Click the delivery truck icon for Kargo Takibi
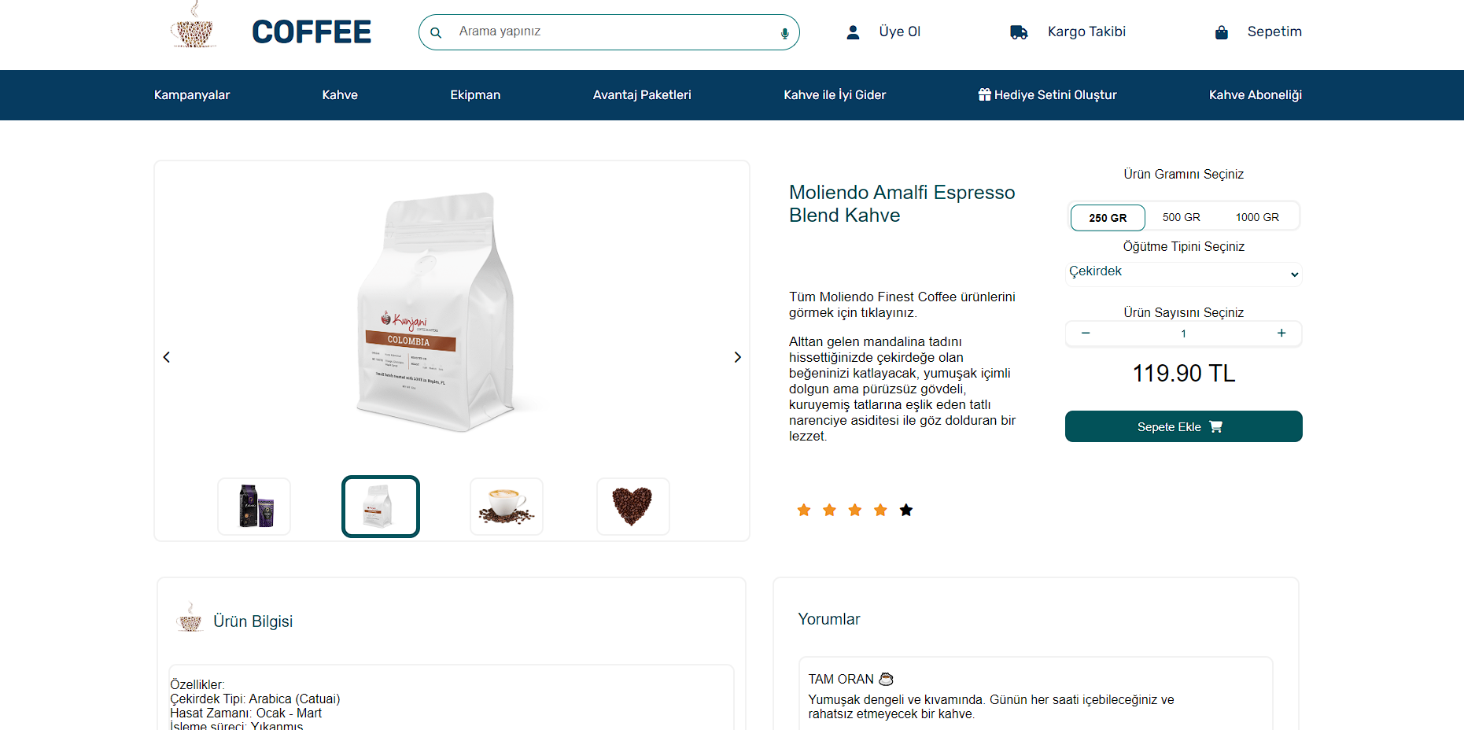This screenshot has width=1464, height=730. [1018, 31]
